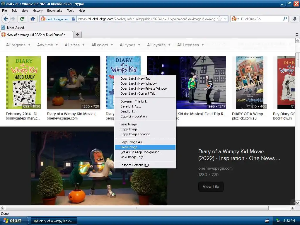Switch to the Mypal taskbar button
This screenshot has height=225, width=300.
(x=54, y=221)
